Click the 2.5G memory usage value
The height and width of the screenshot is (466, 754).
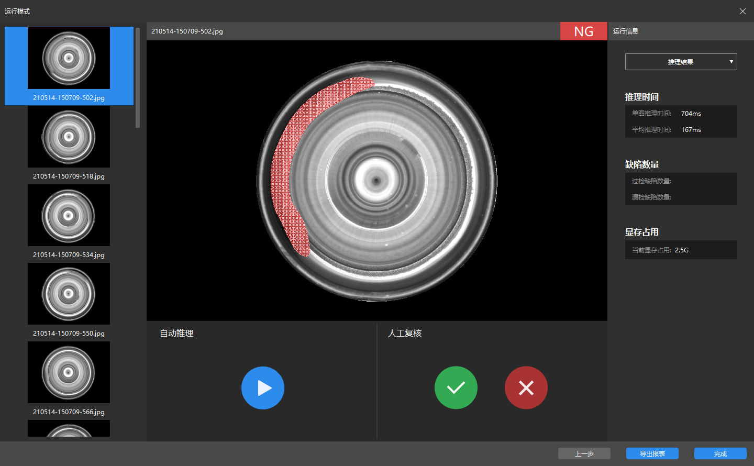point(682,250)
